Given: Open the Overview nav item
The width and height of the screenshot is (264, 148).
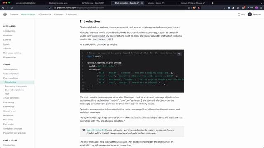Looking at the screenshot, I should point(14,14).
